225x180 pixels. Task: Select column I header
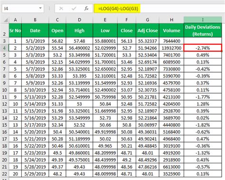point(203,20)
